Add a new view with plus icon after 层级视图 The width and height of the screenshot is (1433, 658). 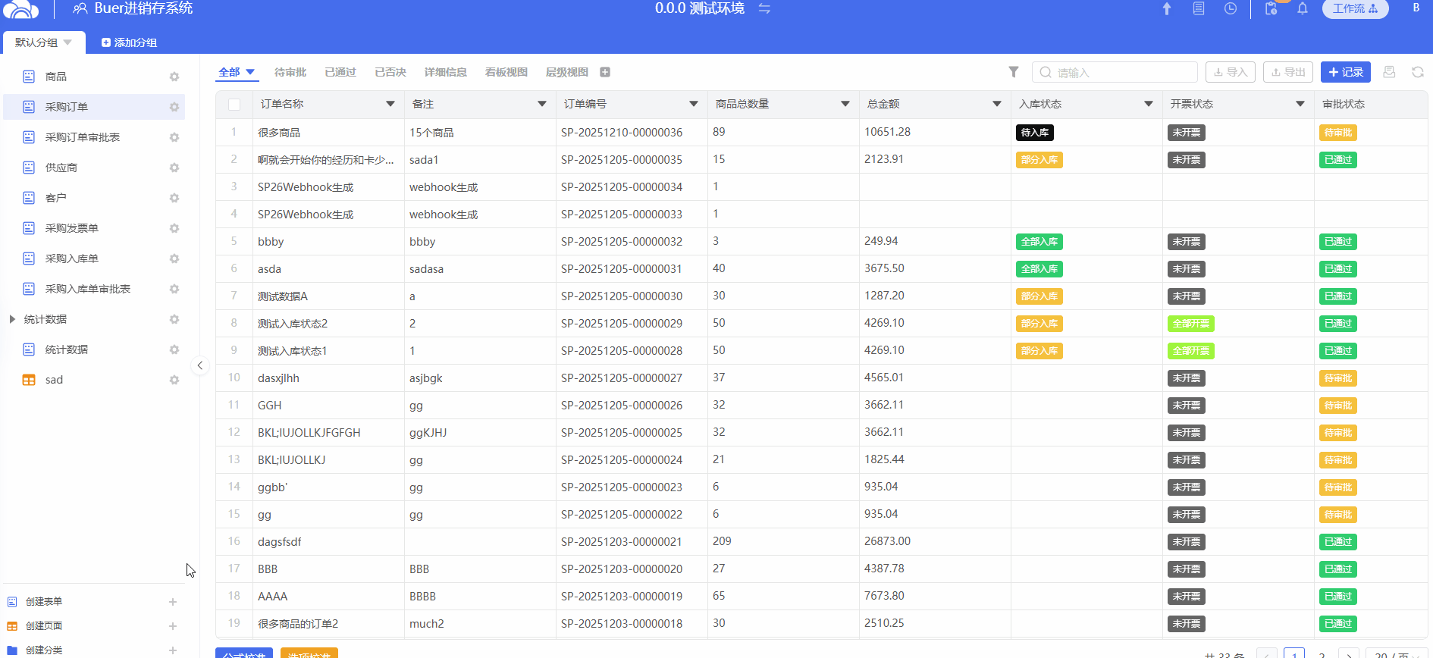click(x=605, y=72)
